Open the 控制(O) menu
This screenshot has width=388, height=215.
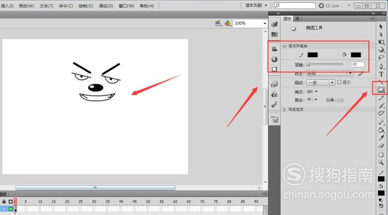point(86,6)
